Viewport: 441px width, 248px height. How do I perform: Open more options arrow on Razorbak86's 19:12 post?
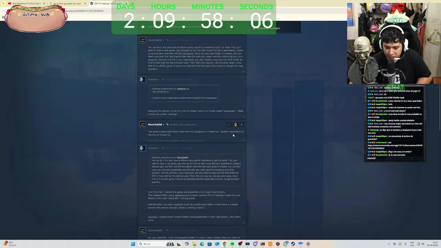pyautogui.click(x=241, y=125)
